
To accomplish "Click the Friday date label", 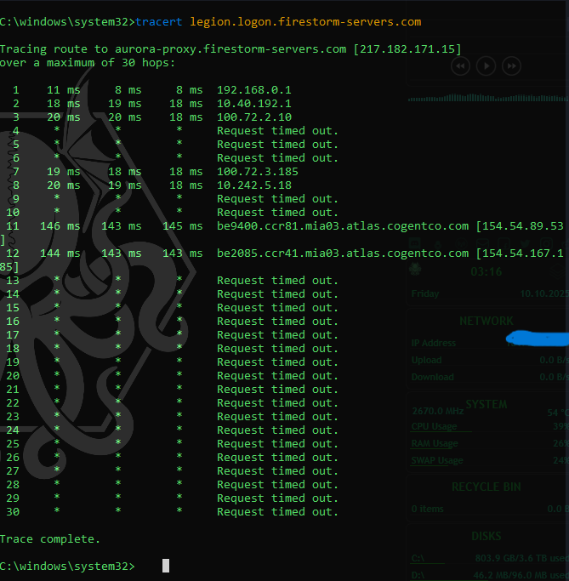I will pyautogui.click(x=425, y=294).
